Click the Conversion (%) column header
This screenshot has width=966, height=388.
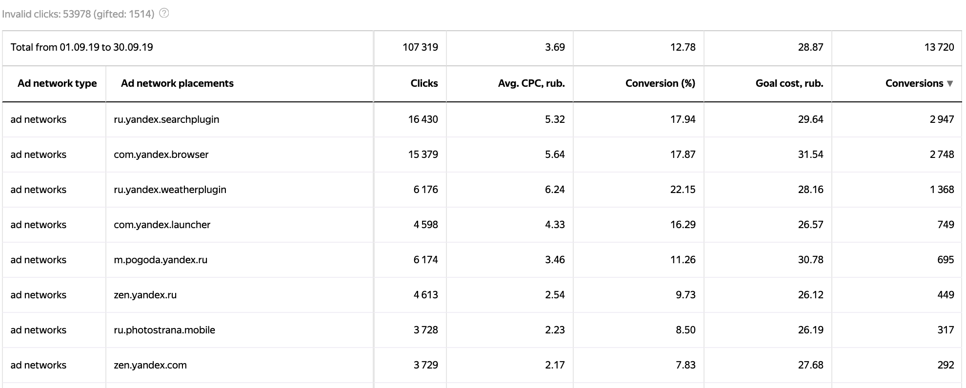(660, 83)
